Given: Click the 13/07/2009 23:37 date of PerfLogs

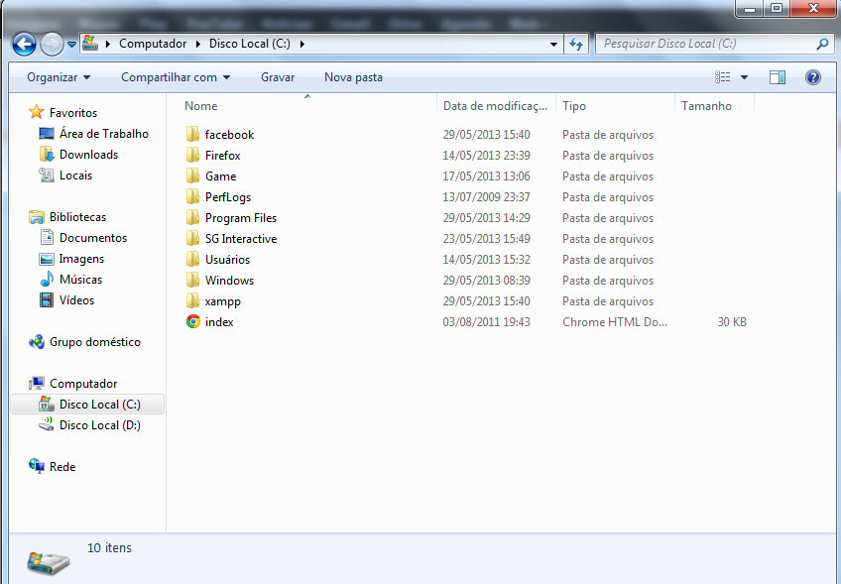Looking at the screenshot, I should pyautogui.click(x=487, y=196).
